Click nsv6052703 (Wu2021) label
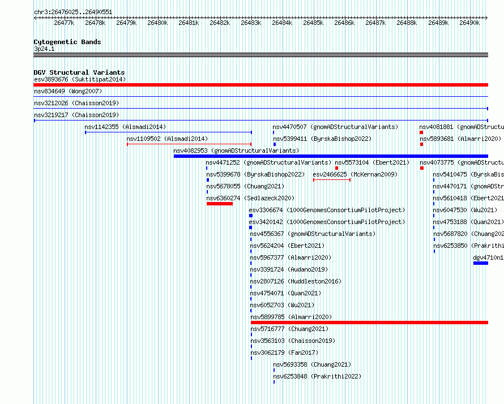504x404 pixels. click(282, 305)
